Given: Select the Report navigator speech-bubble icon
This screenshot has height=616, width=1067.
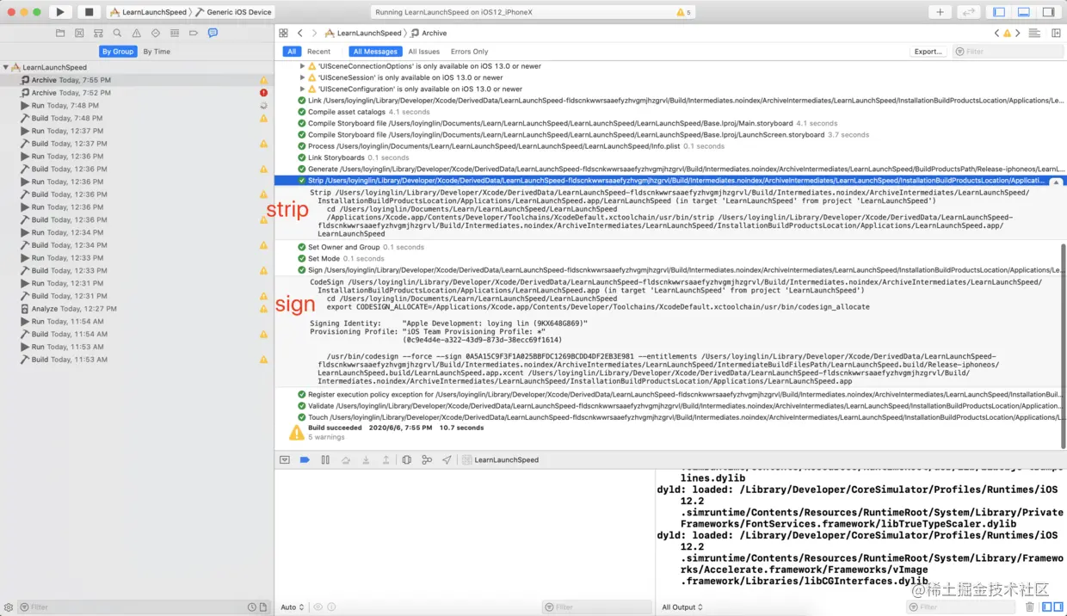Looking at the screenshot, I should click(213, 33).
